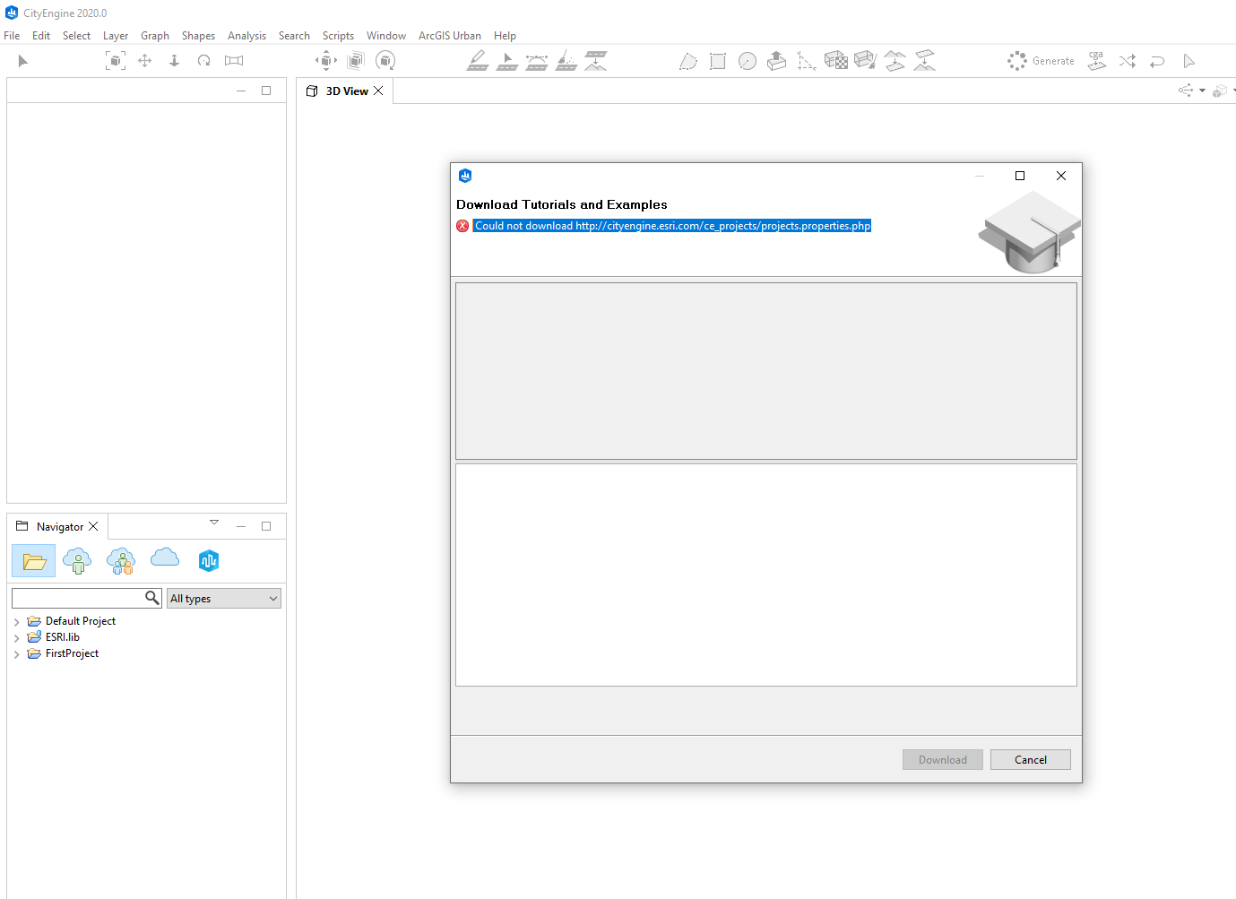Open the File menu
The image size is (1236, 899).
(12, 36)
